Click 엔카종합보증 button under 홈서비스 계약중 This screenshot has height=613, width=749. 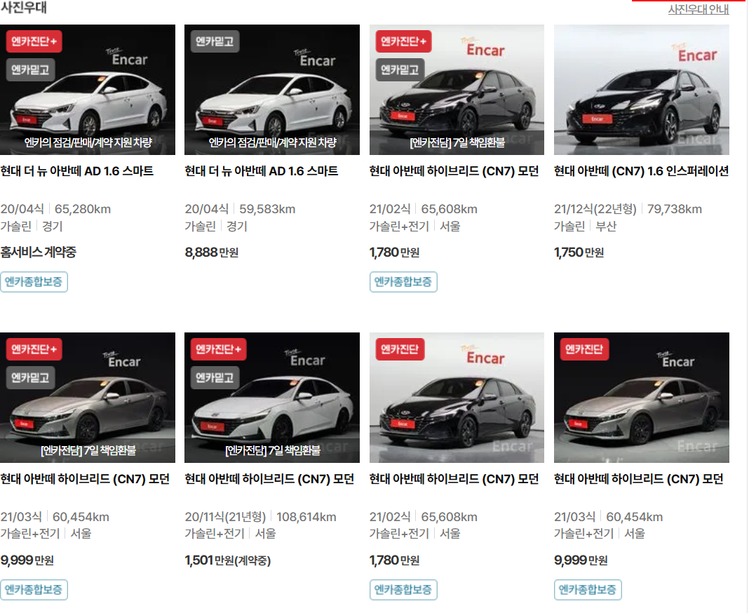click(x=34, y=282)
